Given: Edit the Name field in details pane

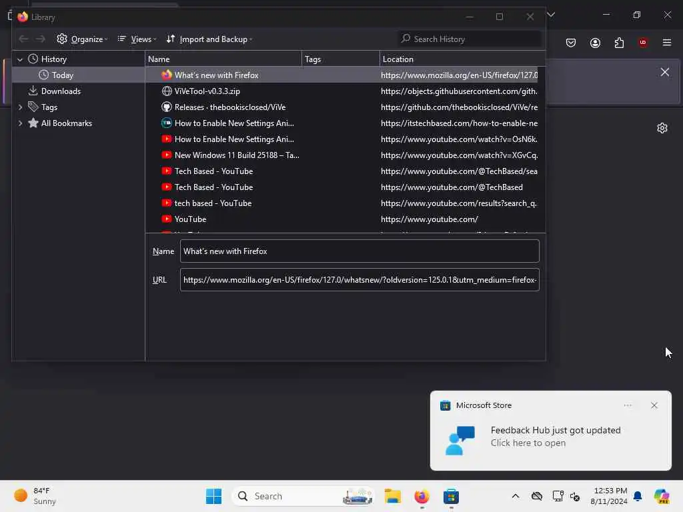Looking at the screenshot, I should click(360, 251).
